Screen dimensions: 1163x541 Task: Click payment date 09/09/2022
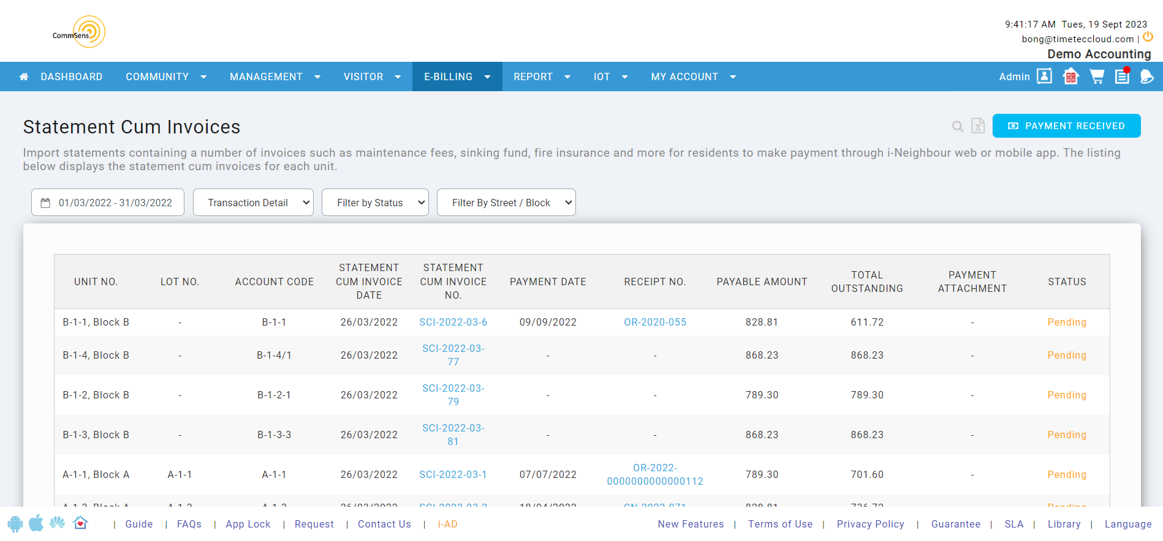[548, 323]
